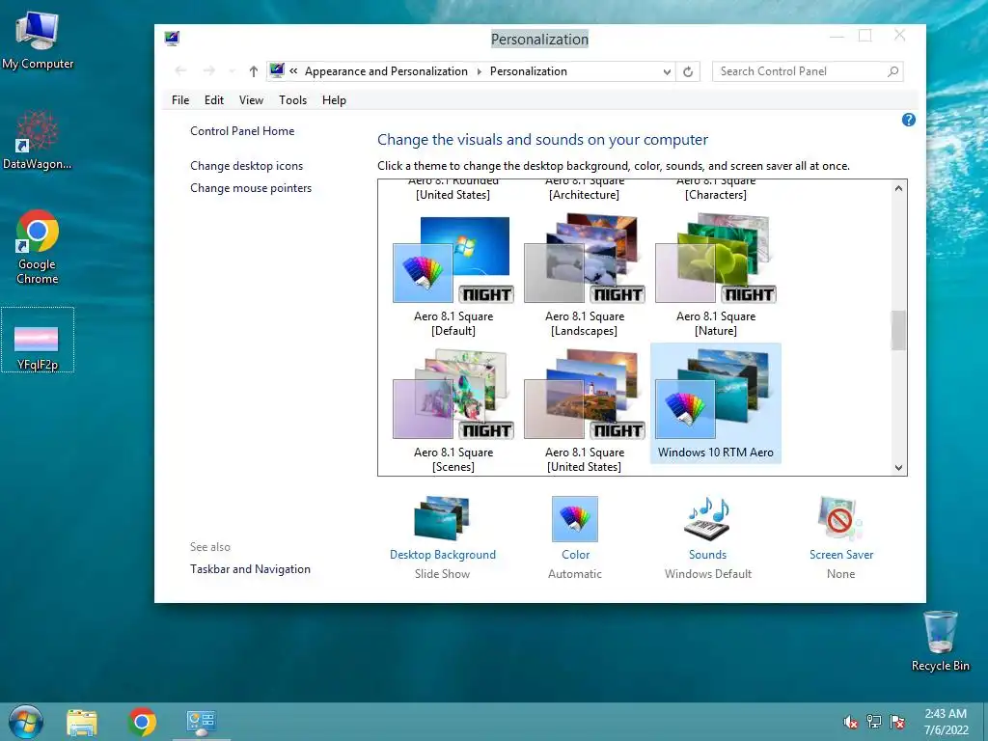Click the refresh button in address bar

point(688,71)
